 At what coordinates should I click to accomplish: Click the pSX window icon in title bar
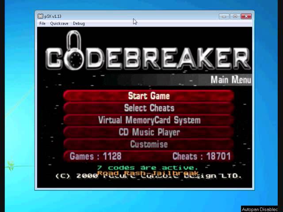40,16
